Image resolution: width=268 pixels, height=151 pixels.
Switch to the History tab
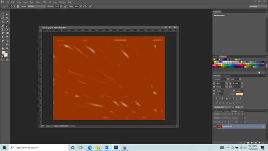click(x=241, y=111)
